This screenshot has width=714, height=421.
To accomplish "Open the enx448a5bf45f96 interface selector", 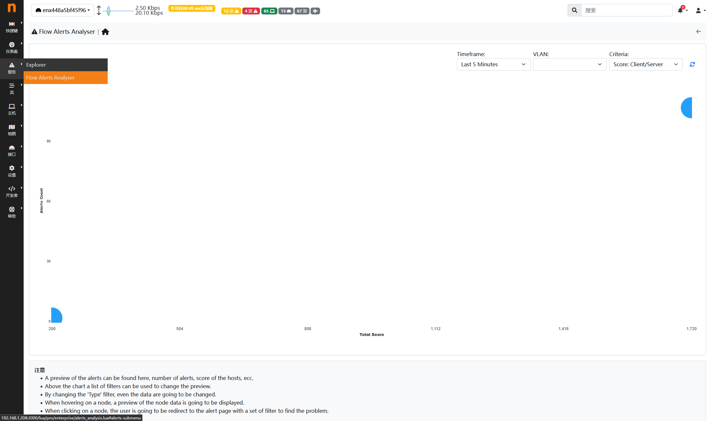I will coord(63,10).
